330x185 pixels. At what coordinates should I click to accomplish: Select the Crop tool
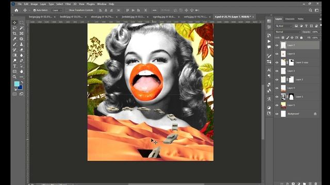pyautogui.click(x=14, y=33)
